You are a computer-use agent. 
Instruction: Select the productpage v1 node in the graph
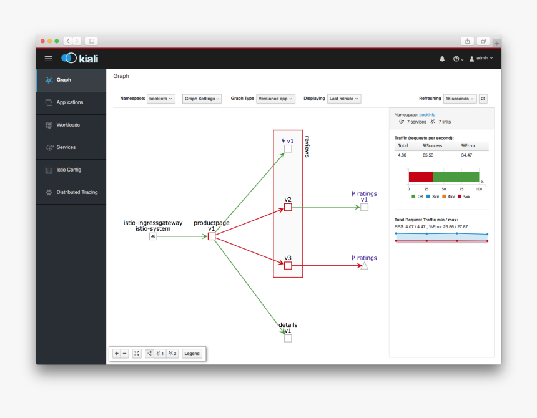[212, 236]
